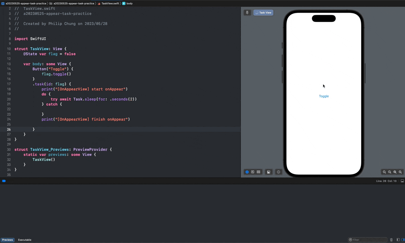Click '@State var flag = false' line
The width and height of the screenshot is (405, 243).
(49, 54)
